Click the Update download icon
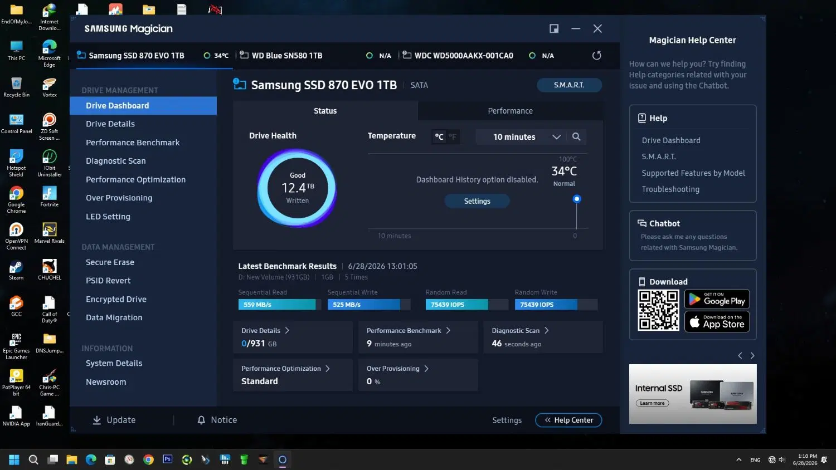Screen dimensions: 836x470 pyautogui.click(x=97, y=420)
